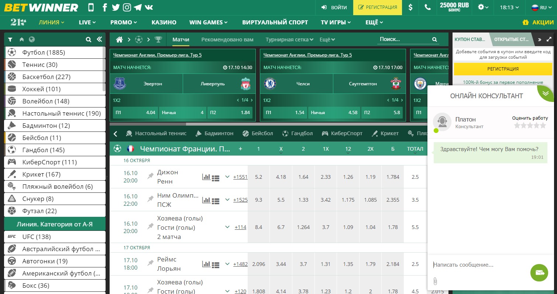This screenshot has height=294, width=557.
Task: Click П1 4.04 odds for Эвертон
Action: [x=135, y=113]
